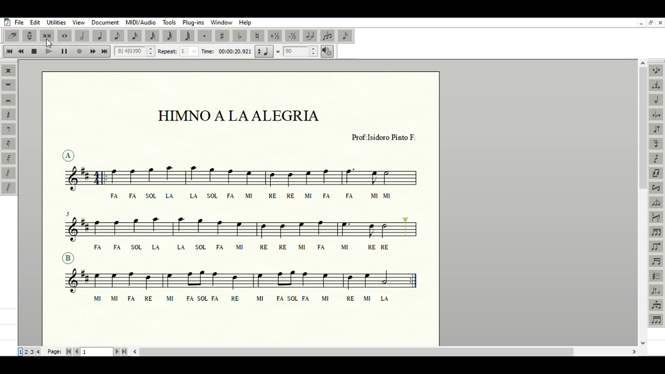Select the triplet tuplet tool
This screenshot has width=665, height=374.
(x=327, y=36)
